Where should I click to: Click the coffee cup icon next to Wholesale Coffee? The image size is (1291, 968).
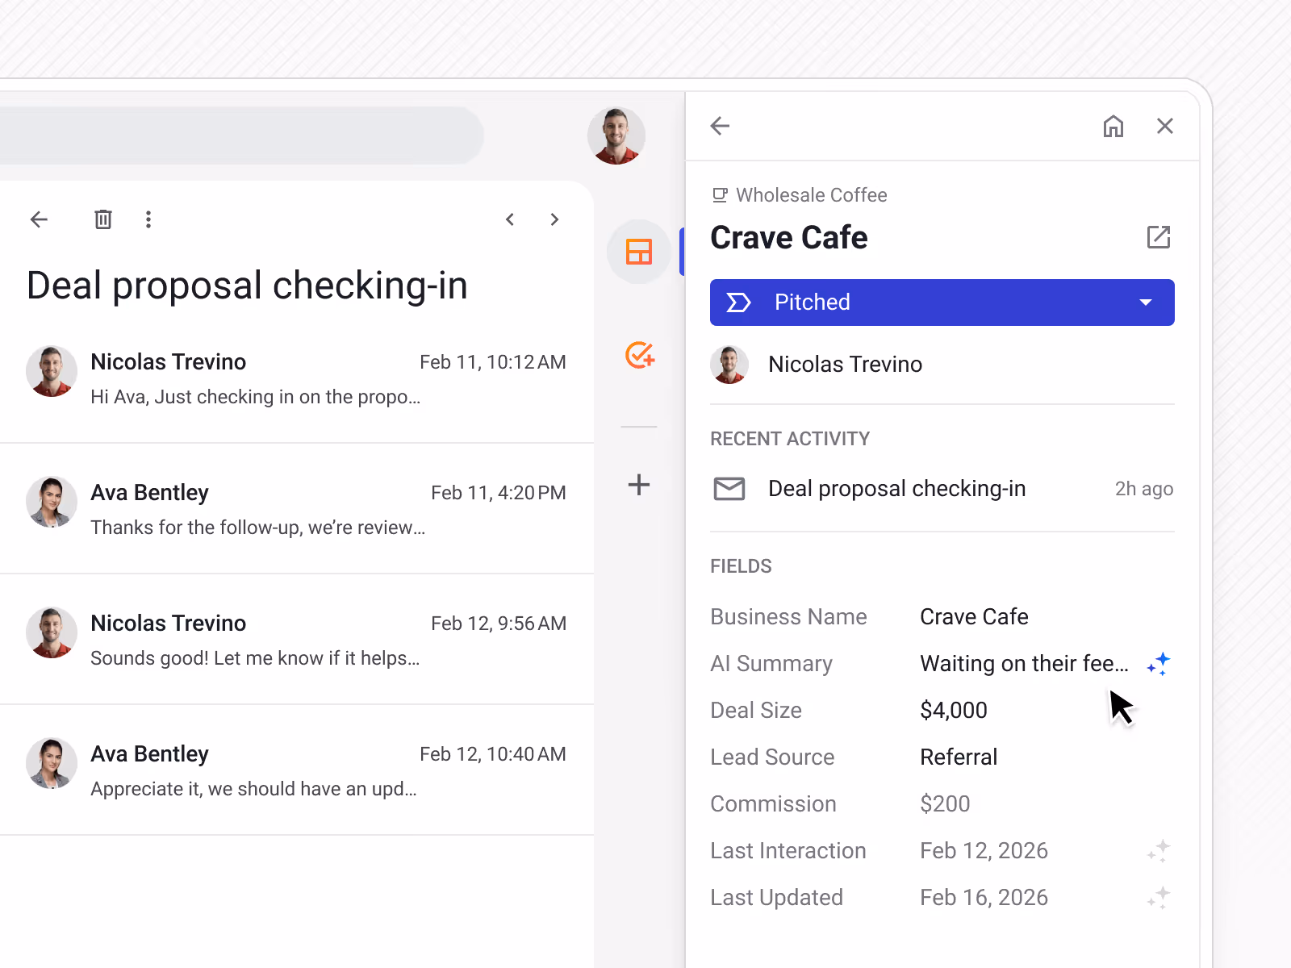click(x=719, y=194)
